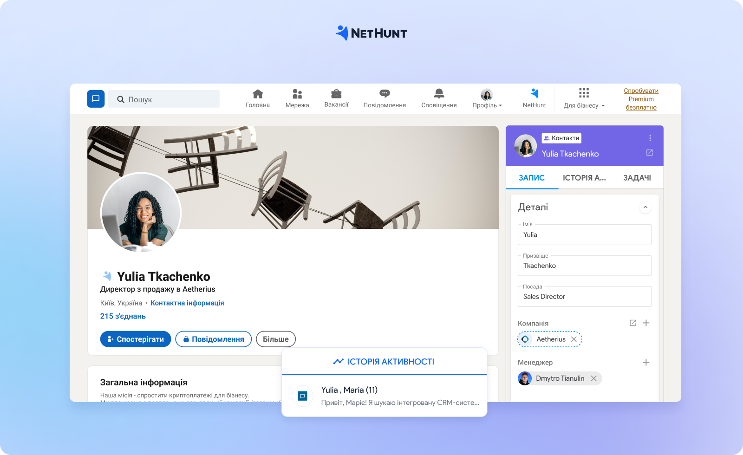Click the Більше button
Image resolution: width=743 pixels, height=455 pixels.
click(276, 339)
